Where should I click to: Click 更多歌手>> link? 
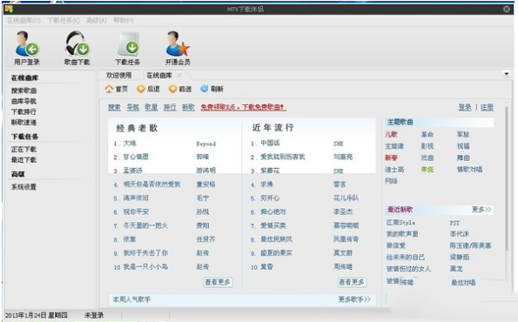click(x=354, y=299)
